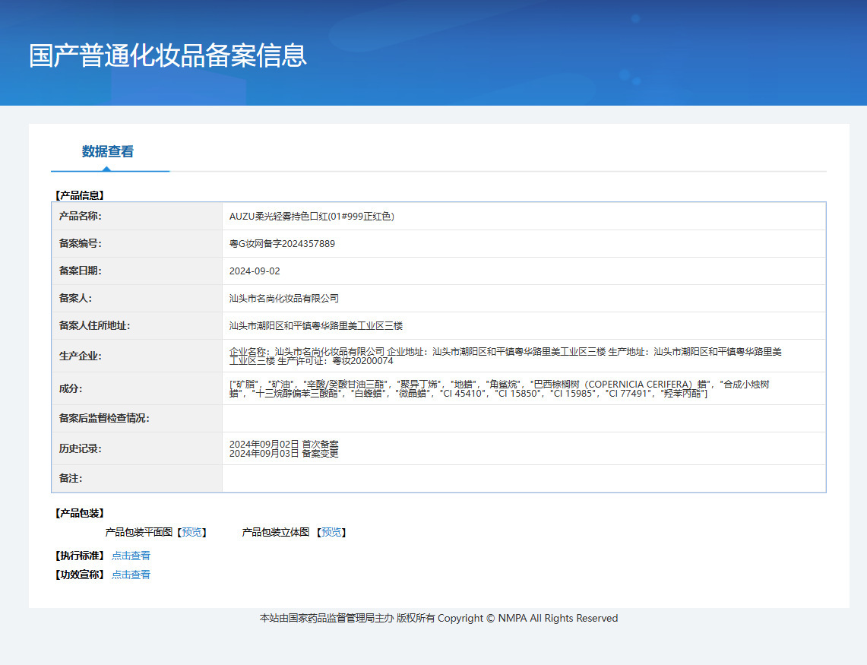Click the 成分: row label
867x665 pixels.
tap(71, 389)
